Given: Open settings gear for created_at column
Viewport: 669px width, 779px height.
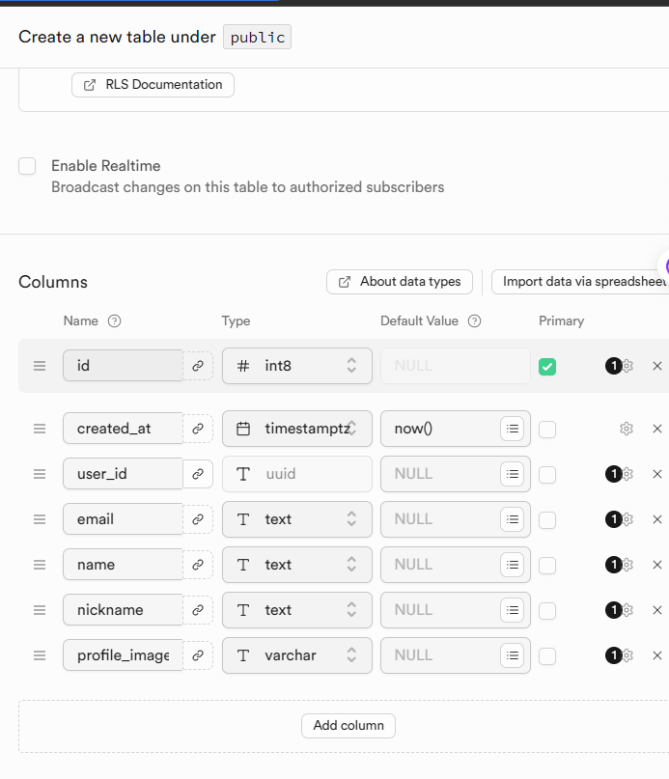Looking at the screenshot, I should [627, 429].
